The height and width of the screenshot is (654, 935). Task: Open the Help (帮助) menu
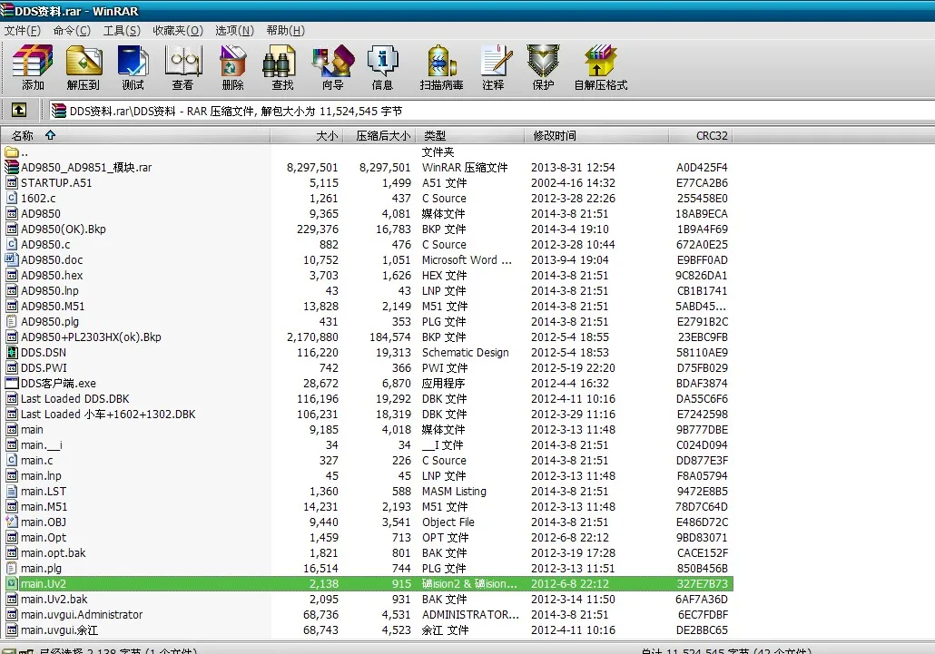tap(286, 30)
